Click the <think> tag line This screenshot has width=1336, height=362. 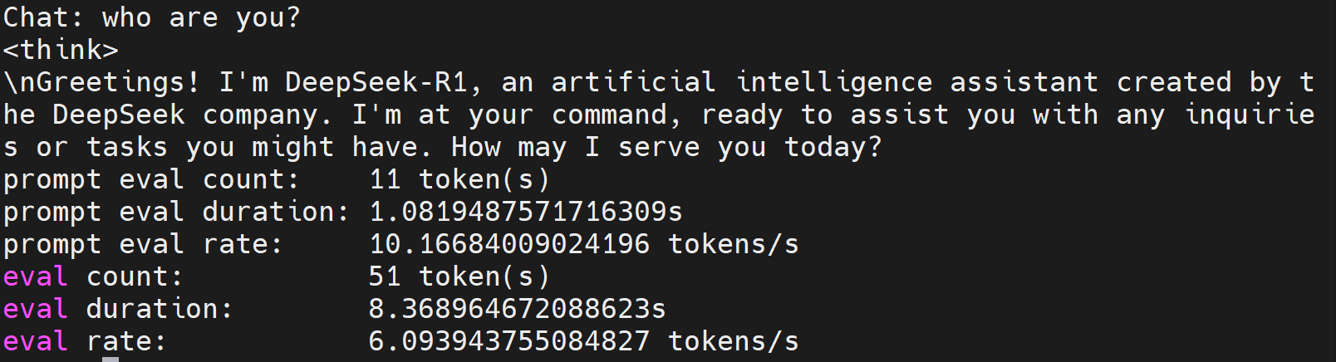click(61, 50)
